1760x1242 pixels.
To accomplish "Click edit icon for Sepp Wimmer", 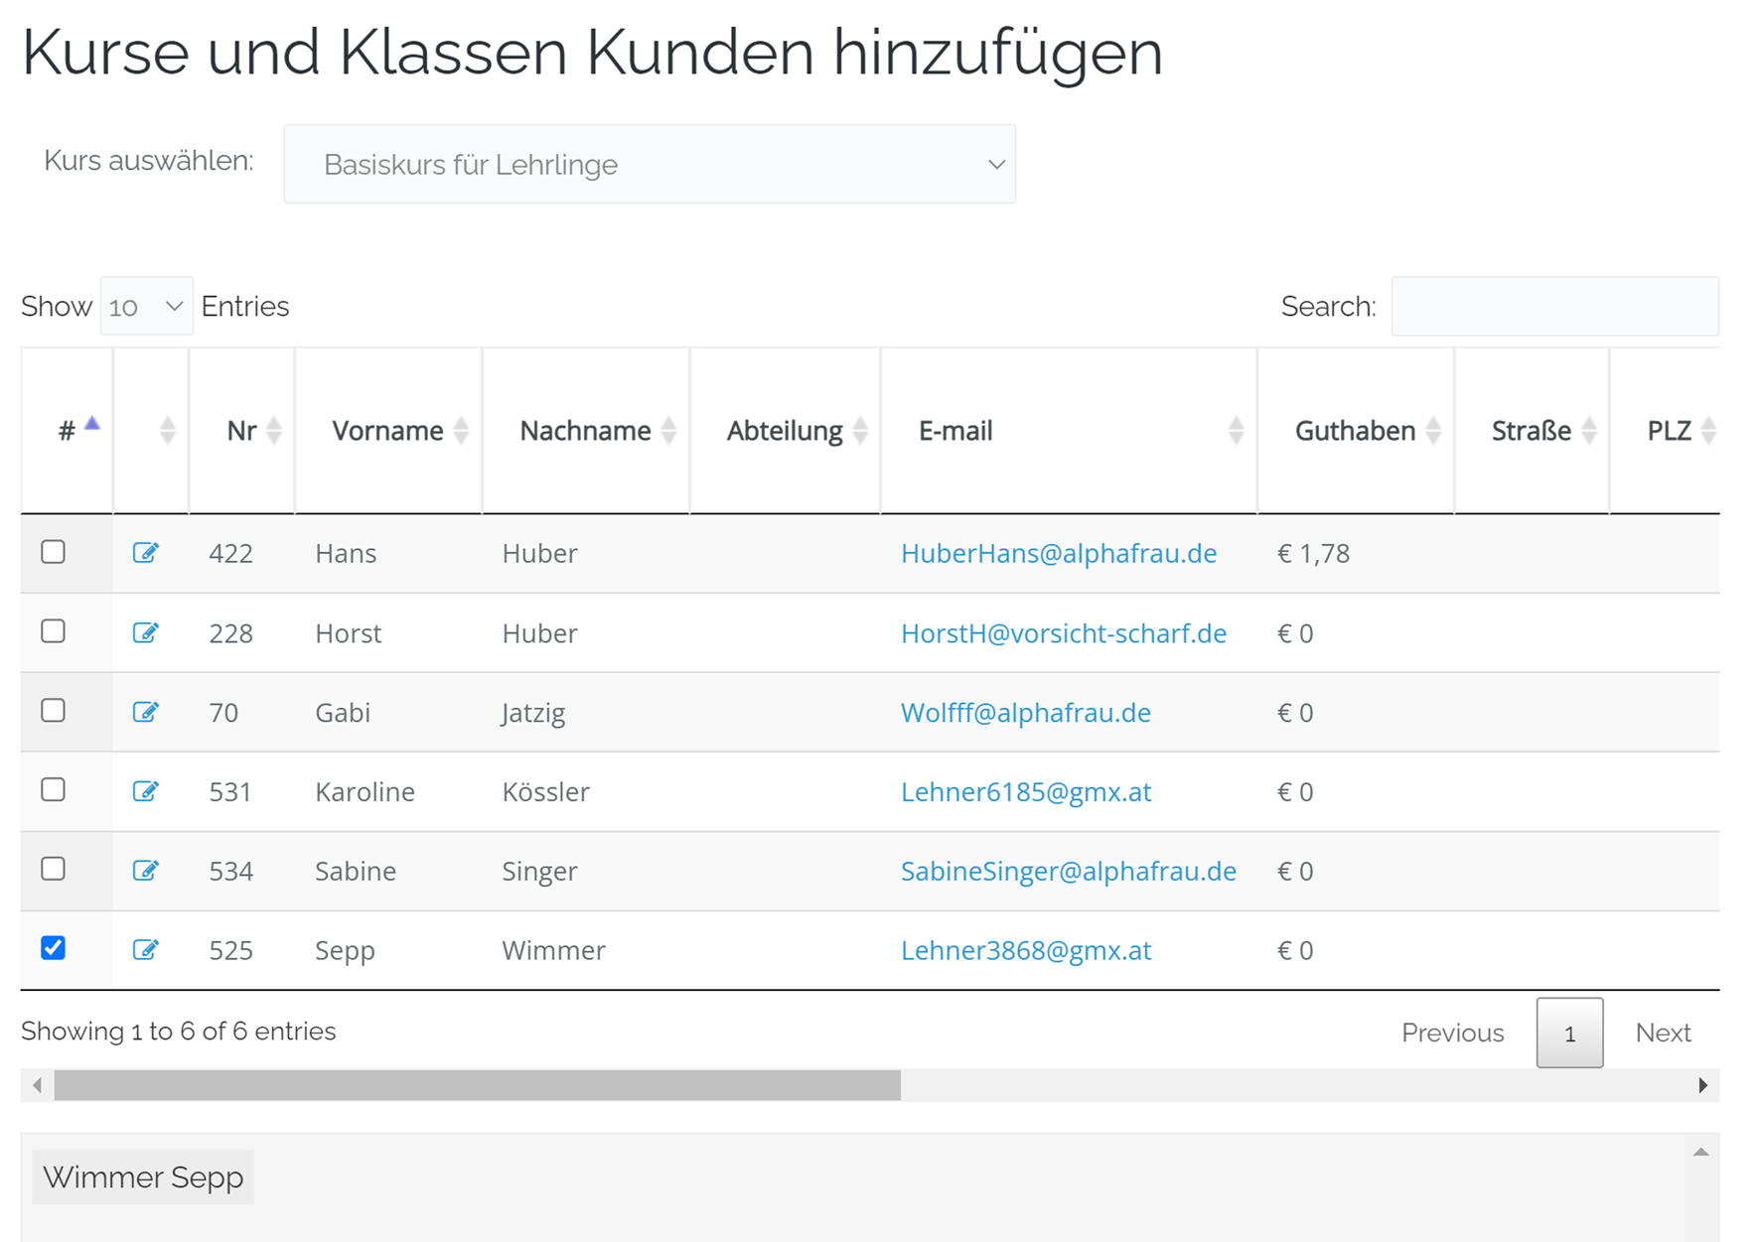I will coord(145,950).
